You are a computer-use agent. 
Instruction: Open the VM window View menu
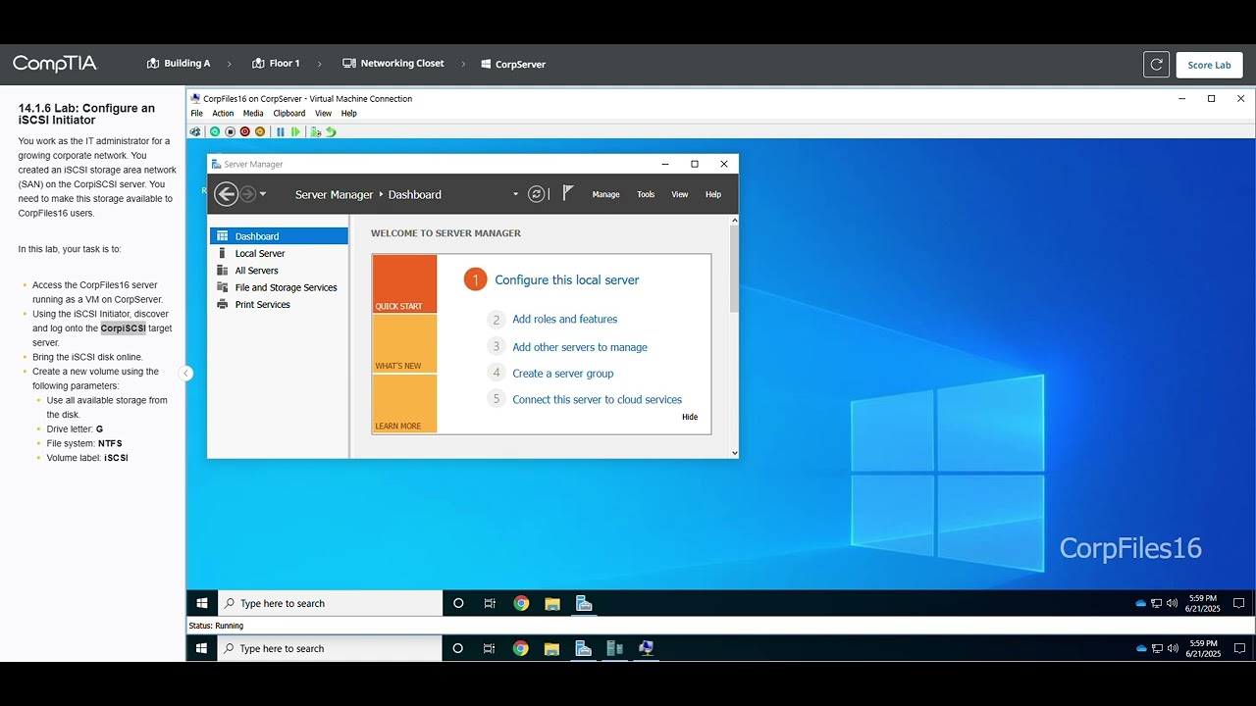(323, 114)
